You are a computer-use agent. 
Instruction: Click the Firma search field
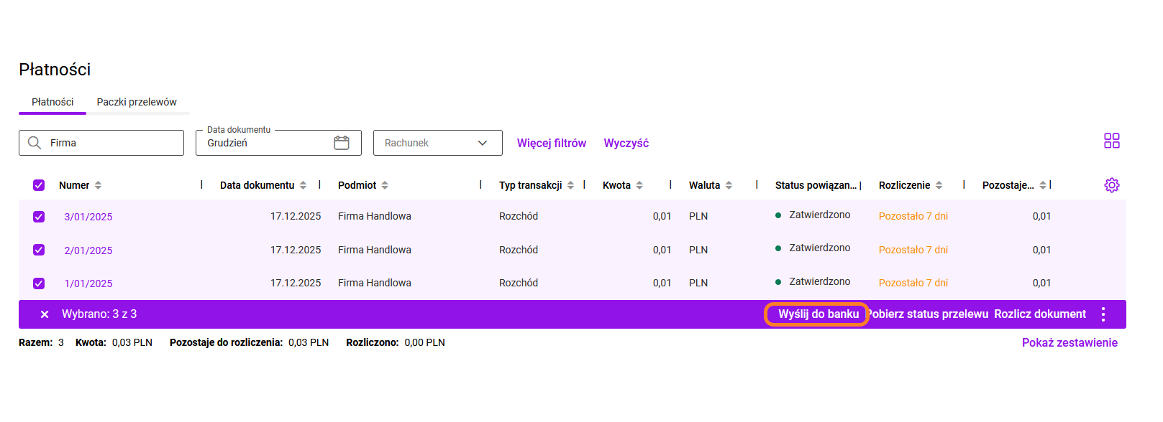coord(108,143)
